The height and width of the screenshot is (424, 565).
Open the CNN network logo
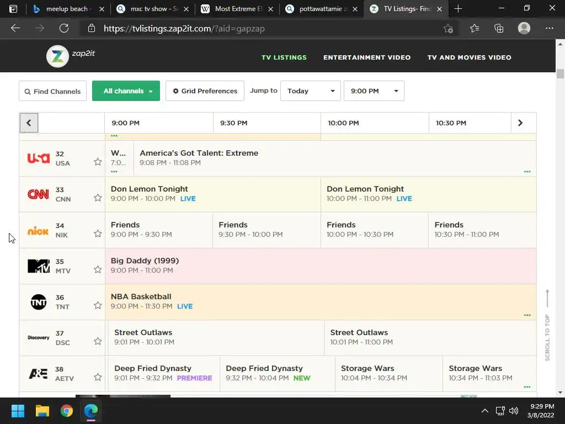point(38,194)
